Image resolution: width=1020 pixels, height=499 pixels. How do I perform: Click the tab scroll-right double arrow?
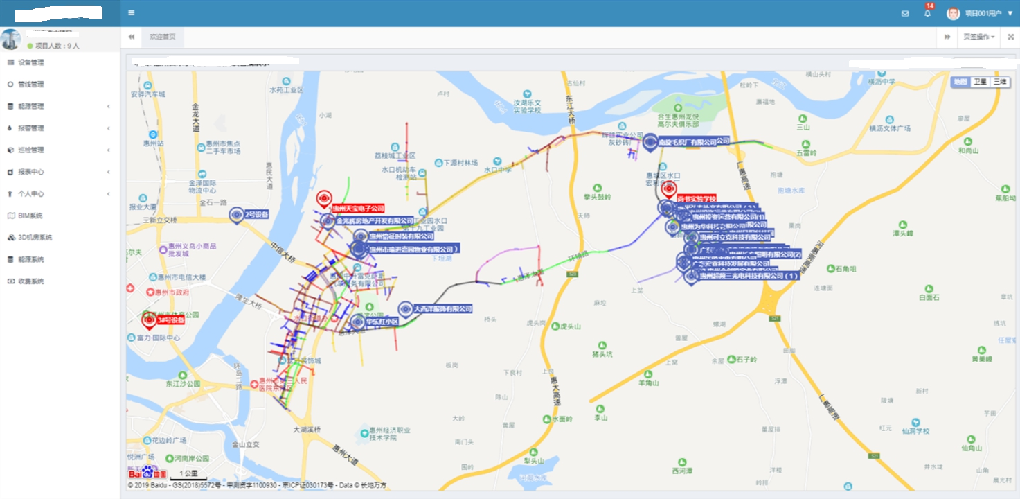(947, 37)
